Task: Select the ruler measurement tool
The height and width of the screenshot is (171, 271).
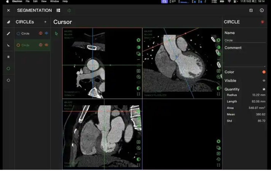Action: tap(8, 33)
